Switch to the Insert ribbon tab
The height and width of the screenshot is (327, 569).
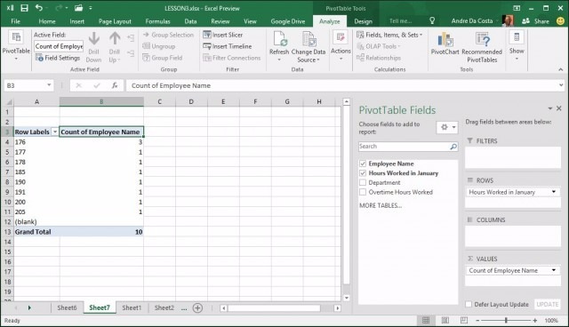click(x=77, y=21)
